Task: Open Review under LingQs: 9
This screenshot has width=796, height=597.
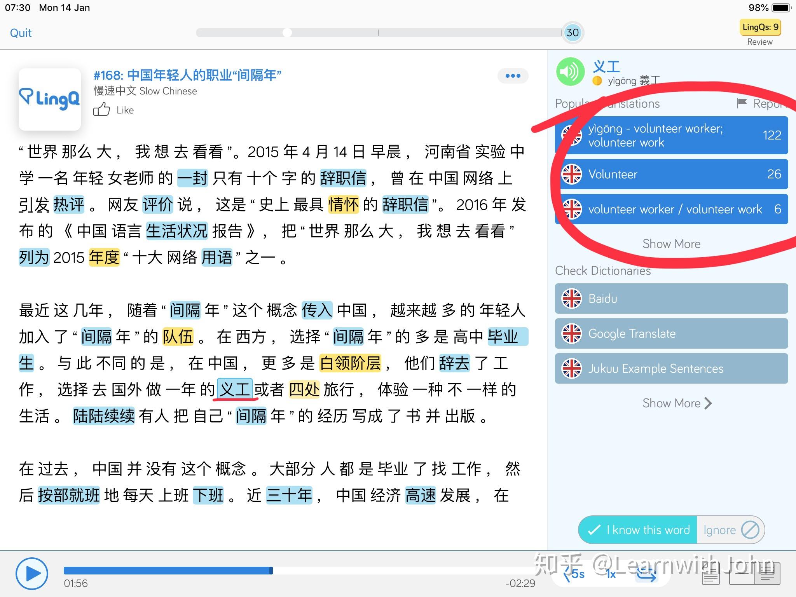Action: (760, 42)
